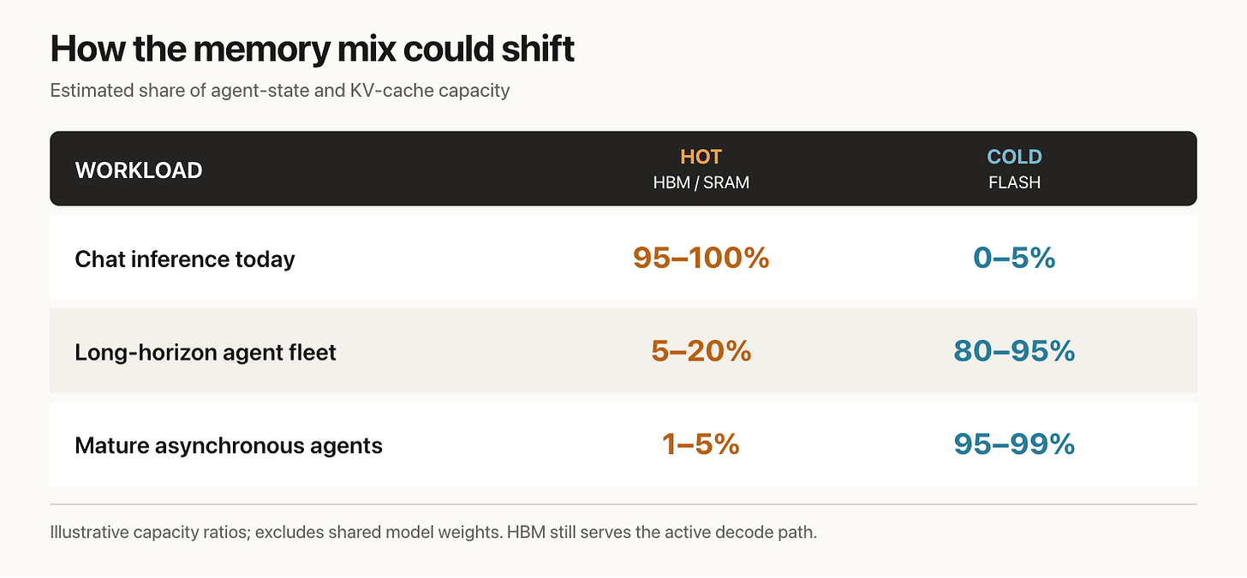Click the divider line above the footnote

tap(623, 504)
